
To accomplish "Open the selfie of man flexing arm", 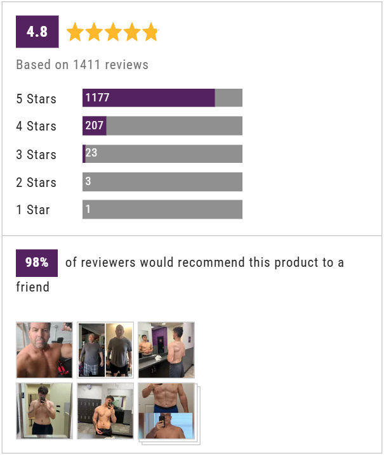I will (44, 350).
